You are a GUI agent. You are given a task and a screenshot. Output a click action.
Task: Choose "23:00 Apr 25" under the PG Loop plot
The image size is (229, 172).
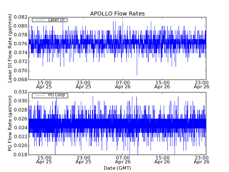[83, 160]
